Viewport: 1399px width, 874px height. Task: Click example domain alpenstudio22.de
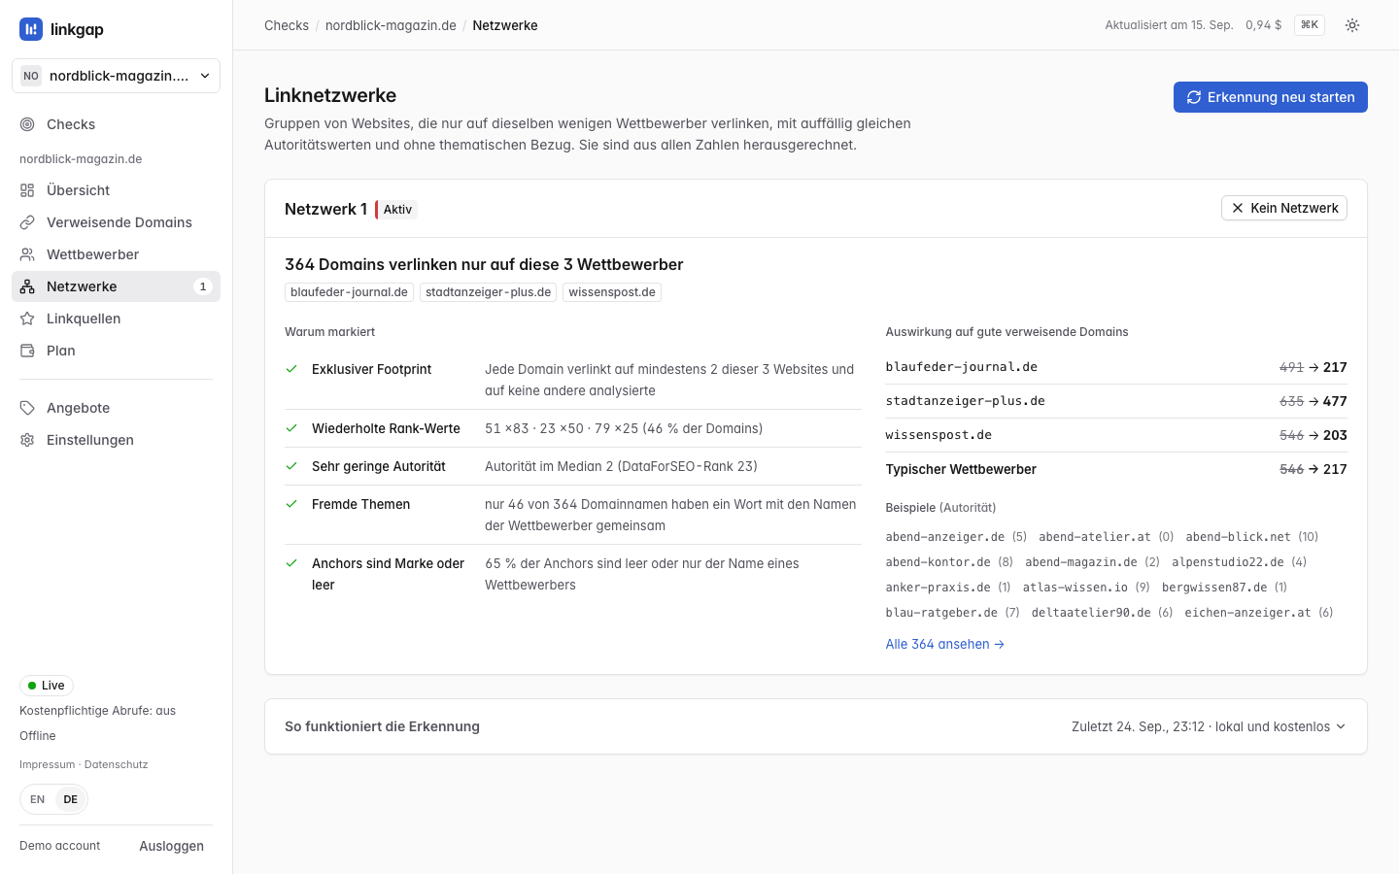click(1228, 562)
